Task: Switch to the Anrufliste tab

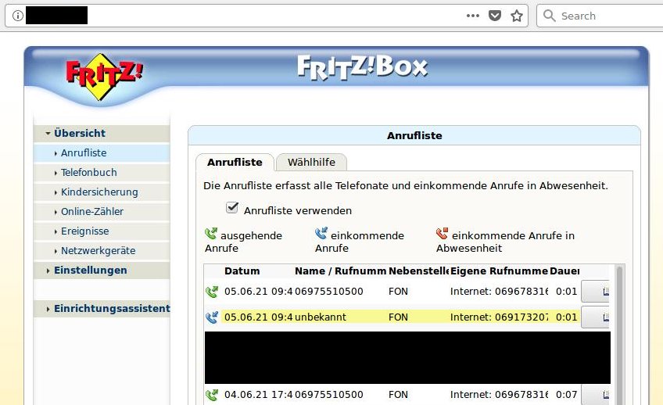Action: 235,163
